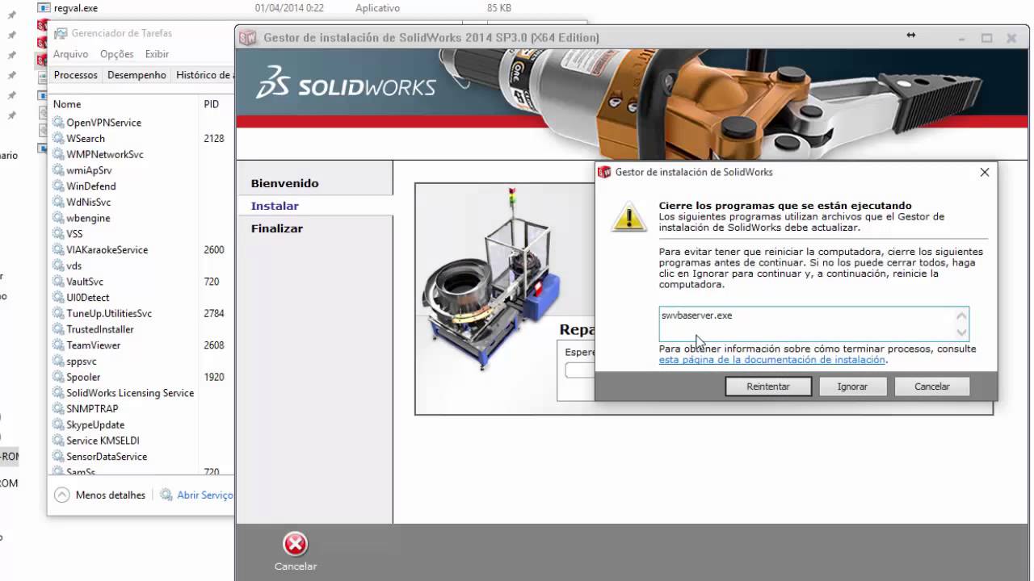The width and height of the screenshot is (1034, 581).
Task: Click PID 2608 of TeamViewer
Action: (214, 345)
